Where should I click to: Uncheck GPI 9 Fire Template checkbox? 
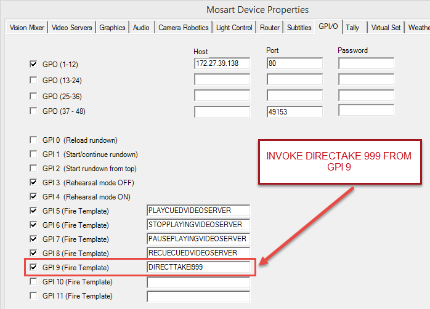(33, 267)
